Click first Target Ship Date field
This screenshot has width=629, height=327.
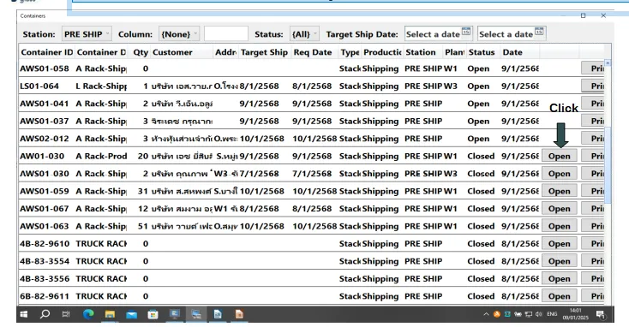[x=439, y=34]
